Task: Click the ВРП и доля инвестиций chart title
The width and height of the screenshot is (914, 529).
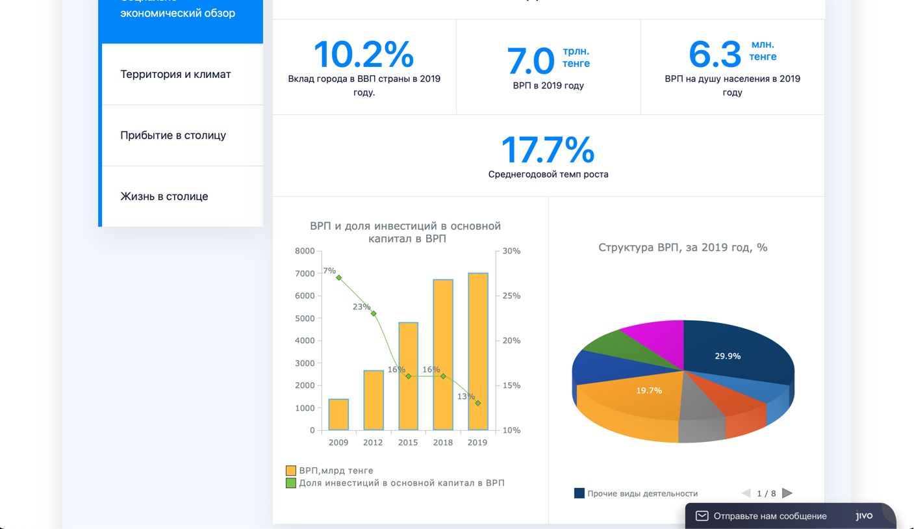Action: pyautogui.click(x=405, y=232)
